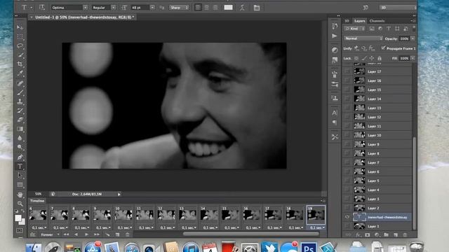
Task: Select frame 12 thumbnail in Timeline
Action: [166, 215]
